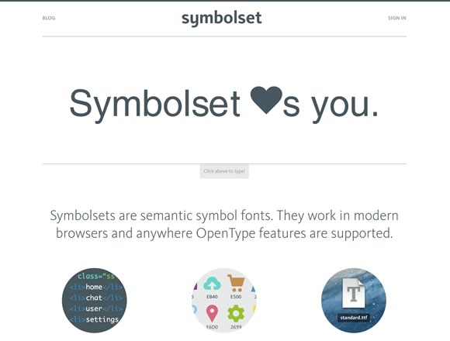Click the 'Click above to type!' hint
The width and height of the screenshot is (450, 341).
click(x=224, y=171)
